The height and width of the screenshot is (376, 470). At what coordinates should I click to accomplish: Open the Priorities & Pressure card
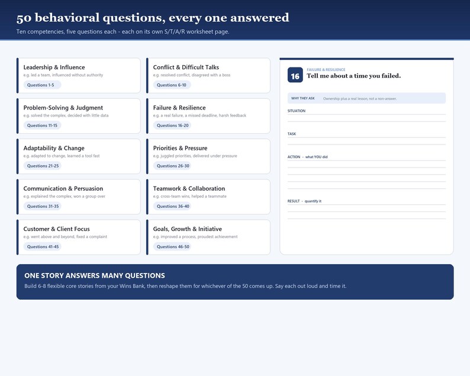[208, 156]
